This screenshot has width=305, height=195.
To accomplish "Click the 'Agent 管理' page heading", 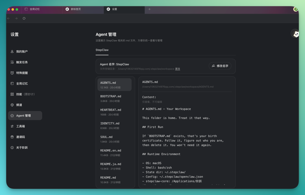I will (x=106, y=35).
